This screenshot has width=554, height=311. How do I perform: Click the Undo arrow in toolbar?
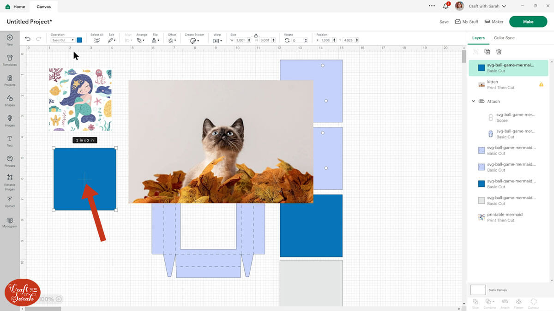click(x=28, y=40)
